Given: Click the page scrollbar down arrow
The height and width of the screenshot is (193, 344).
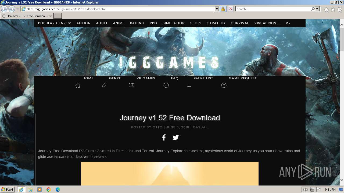Looking at the screenshot, I should [342, 180].
